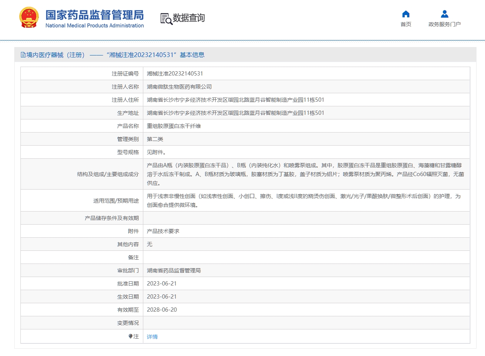The height and width of the screenshot is (356, 485).
Task: Click the 湖南省药品监督管理局 approval department value
Action: tap(174, 270)
